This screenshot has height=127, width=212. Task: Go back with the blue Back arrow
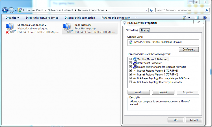click(5, 10)
